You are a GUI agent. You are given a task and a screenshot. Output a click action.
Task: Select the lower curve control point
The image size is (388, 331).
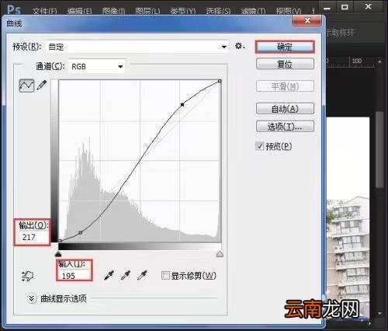(x=81, y=232)
